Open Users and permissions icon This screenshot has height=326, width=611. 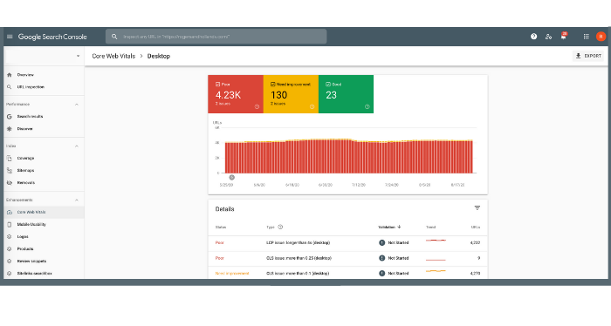(548, 37)
